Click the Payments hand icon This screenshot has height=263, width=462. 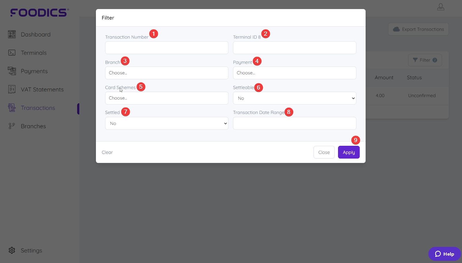click(x=12, y=71)
